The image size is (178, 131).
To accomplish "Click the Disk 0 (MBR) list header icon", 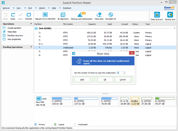I will (x=36, y=28).
